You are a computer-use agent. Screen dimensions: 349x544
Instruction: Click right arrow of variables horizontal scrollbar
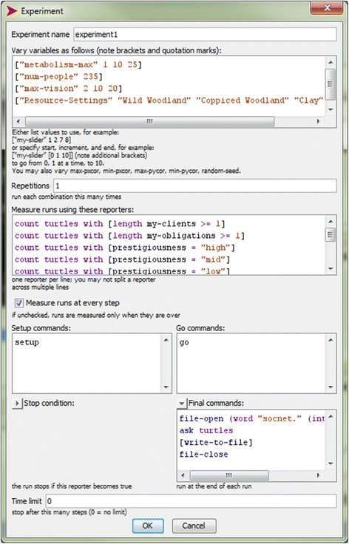tap(319, 122)
